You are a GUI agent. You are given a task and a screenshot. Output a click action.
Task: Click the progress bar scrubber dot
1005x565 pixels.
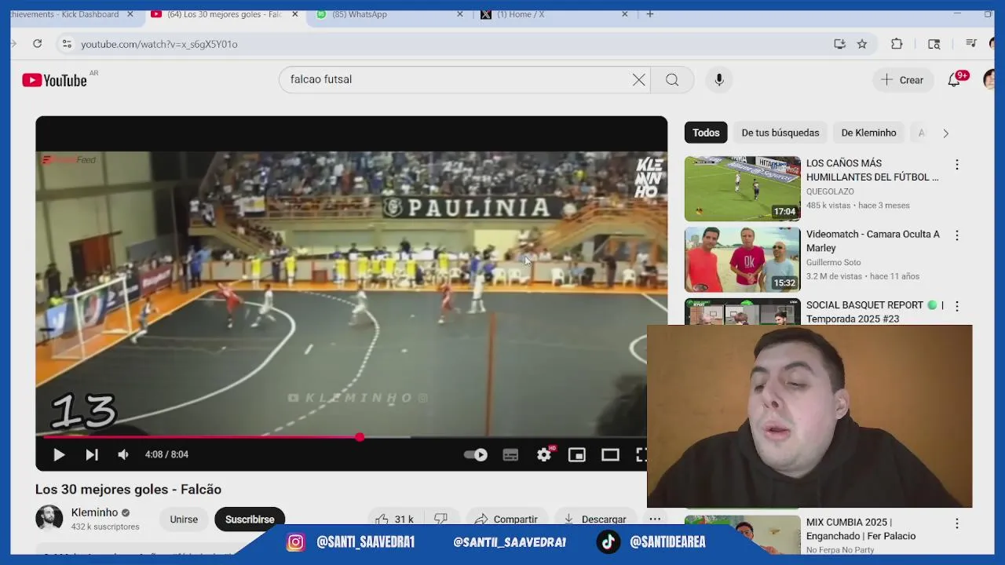click(x=360, y=437)
